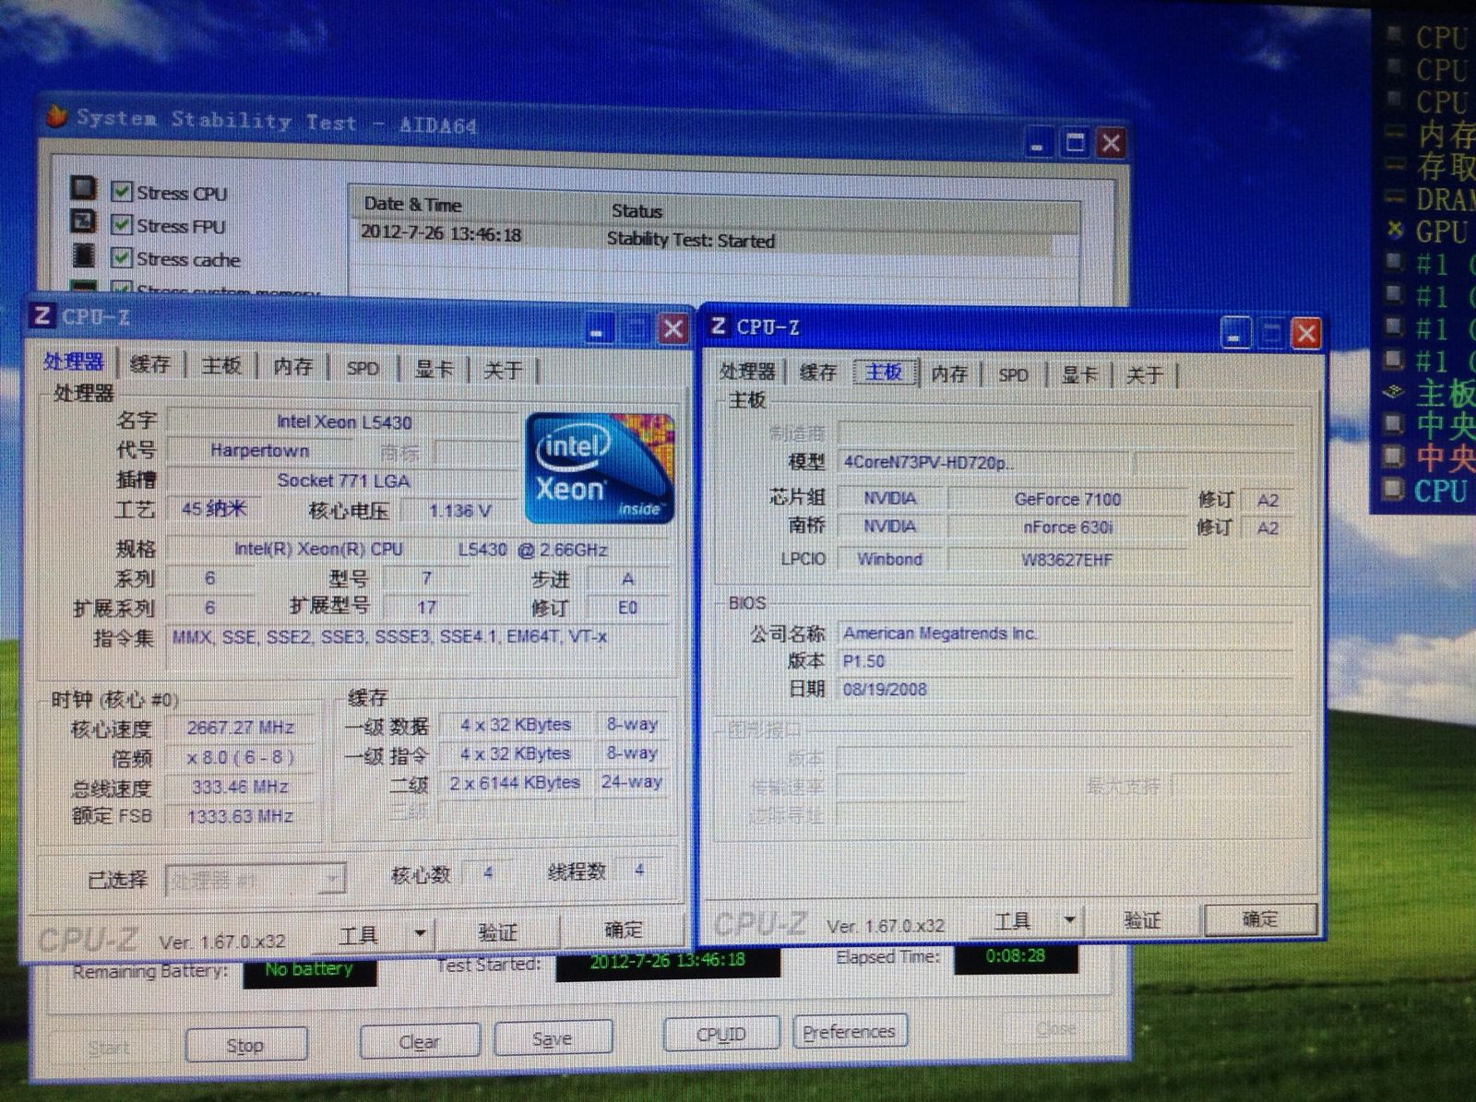Confirm with 确定 in the mainboard CPU-Z window
The image size is (1476, 1102).
pyautogui.click(x=1260, y=918)
